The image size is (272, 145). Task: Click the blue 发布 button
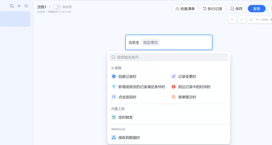click(x=257, y=8)
